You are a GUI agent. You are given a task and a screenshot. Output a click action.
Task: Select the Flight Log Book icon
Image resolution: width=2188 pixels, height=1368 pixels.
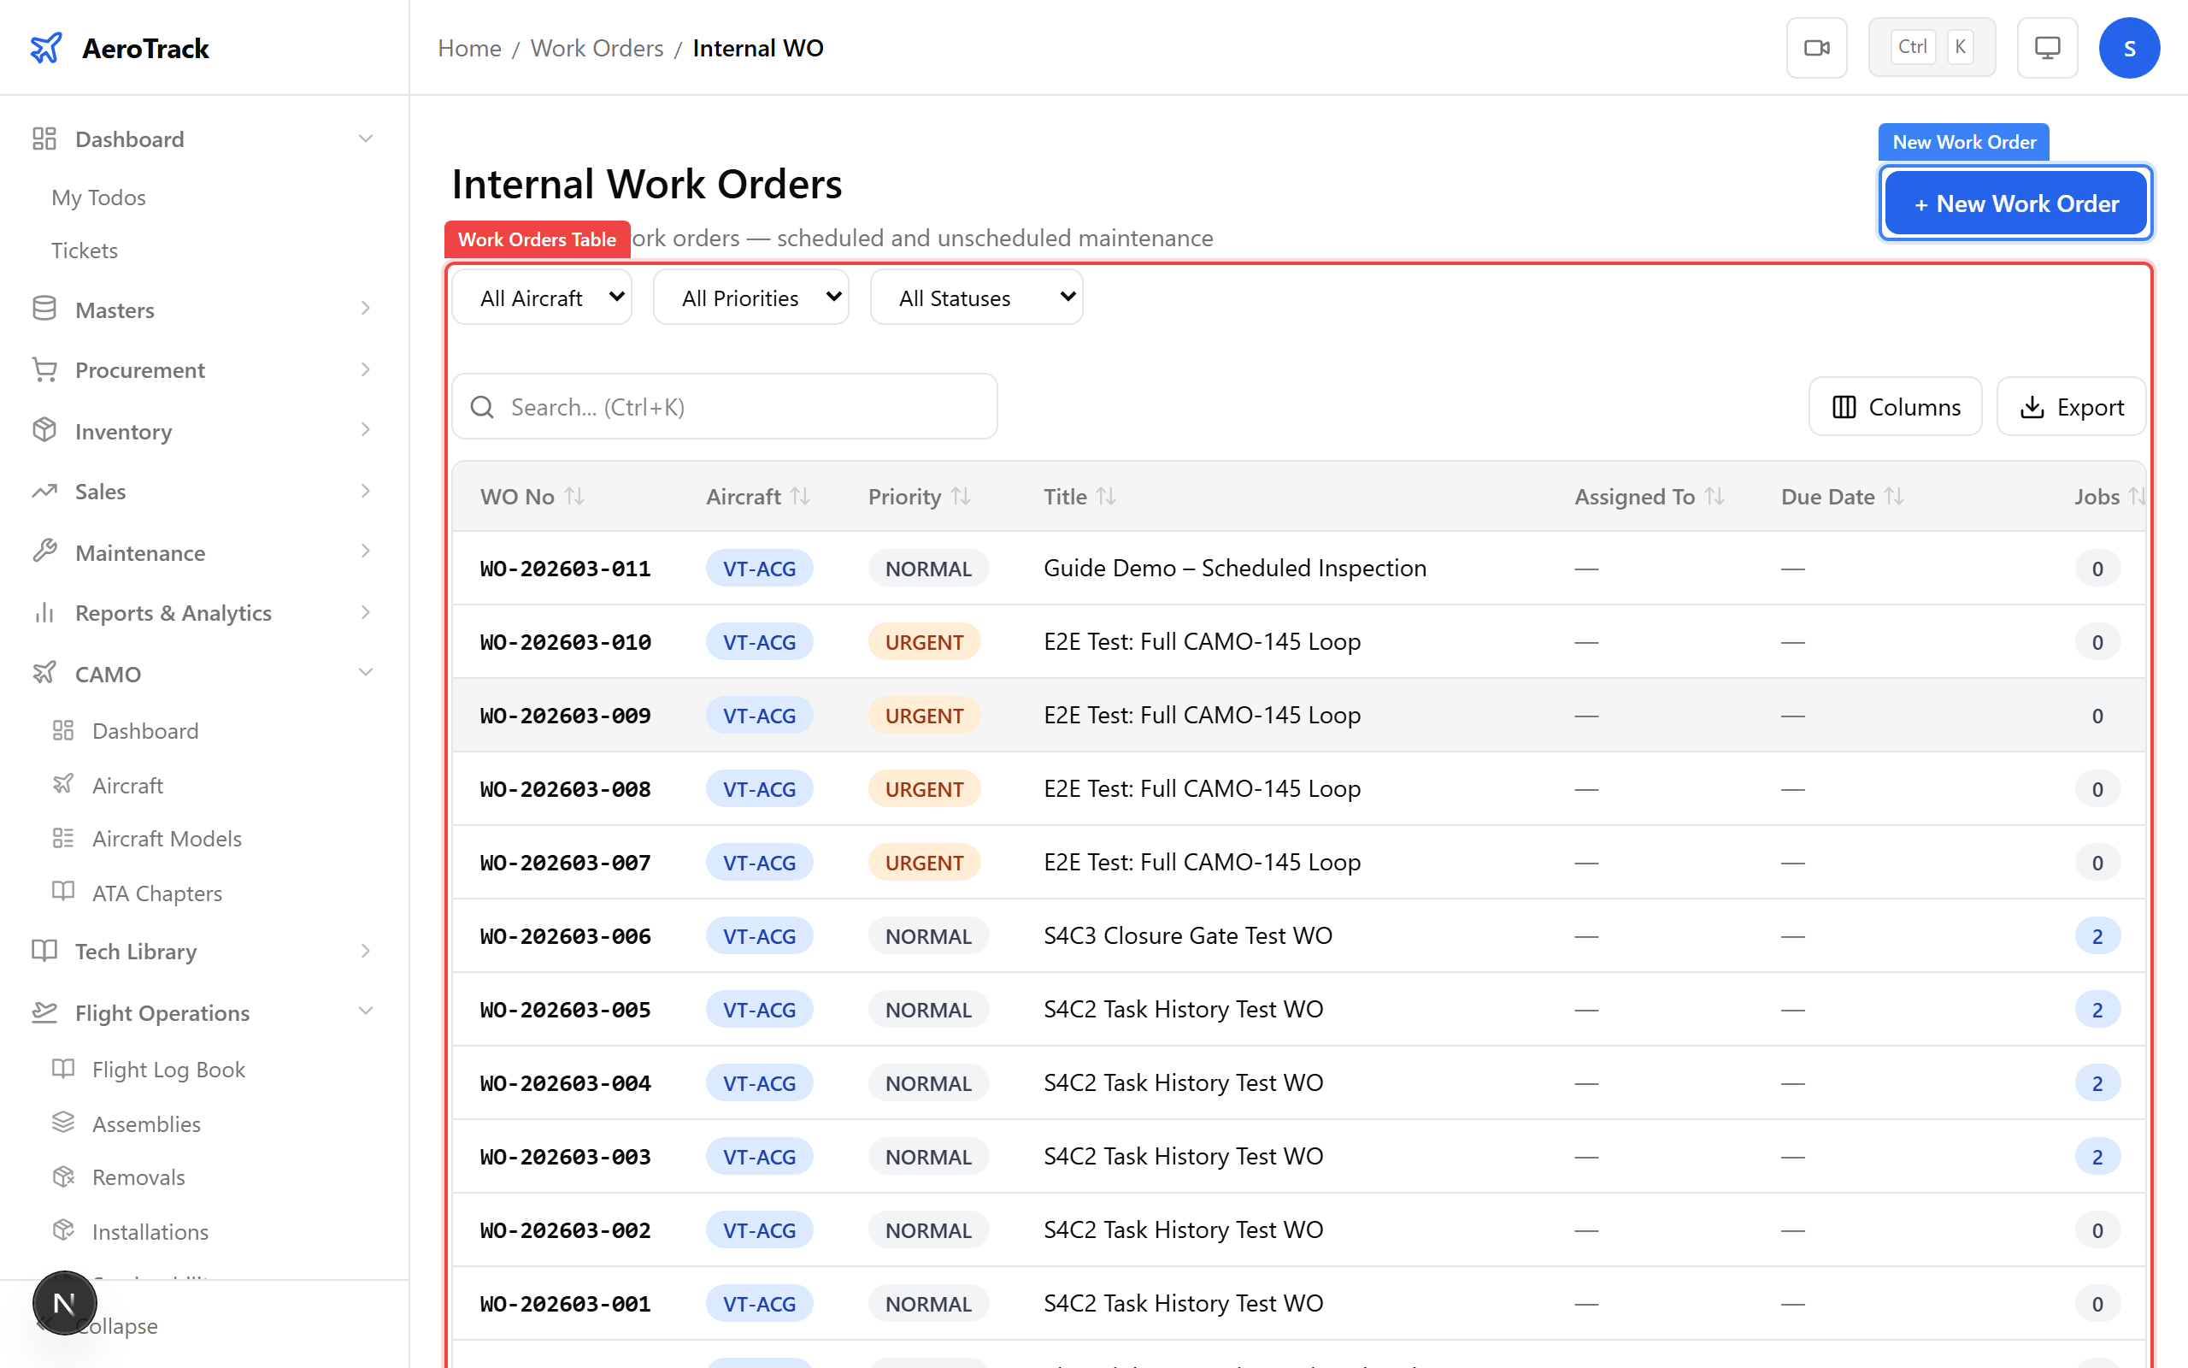click(63, 1069)
